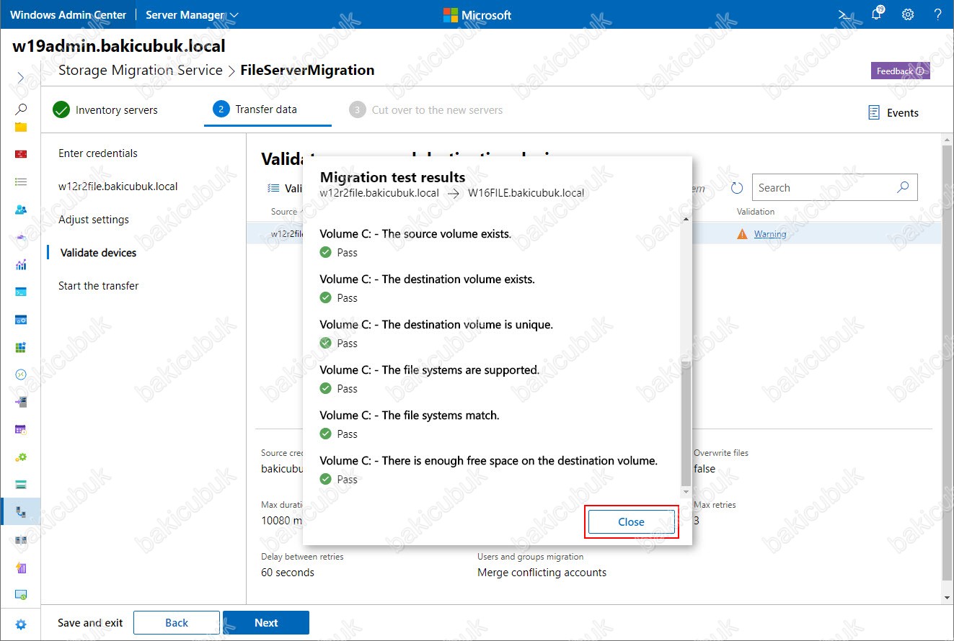Image resolution: width=954 pixels, height=641 pixels.
Task: Click w19admin.bakicubuk.local server title
Action: [119, 47]
